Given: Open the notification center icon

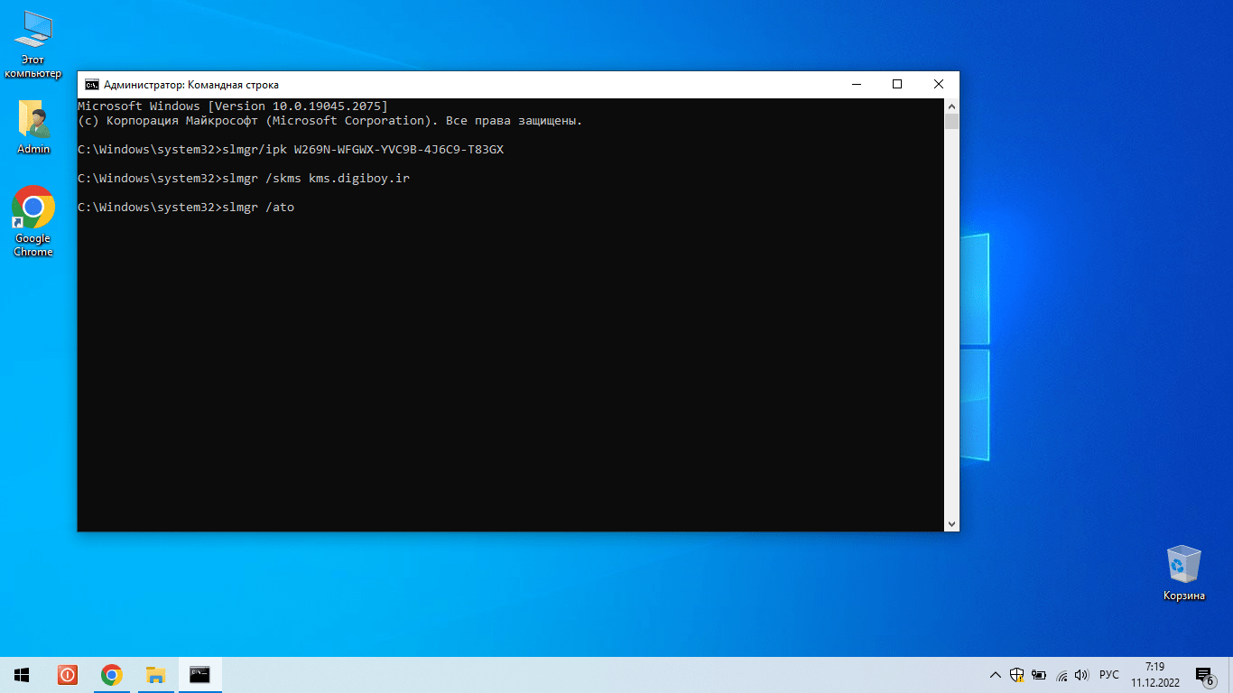Looking at the screenshot, I should tap(1204, 675).
